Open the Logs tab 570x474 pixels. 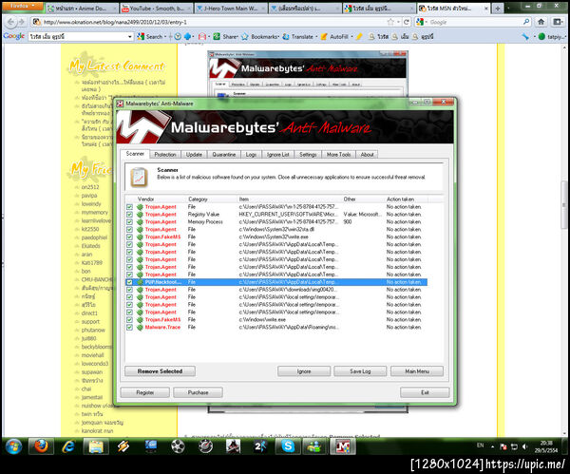tap(251, 155)
